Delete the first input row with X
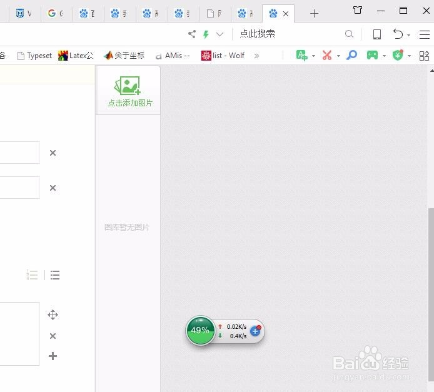The image size is (434, 392). pyautogui.click(x=53, y=153)
